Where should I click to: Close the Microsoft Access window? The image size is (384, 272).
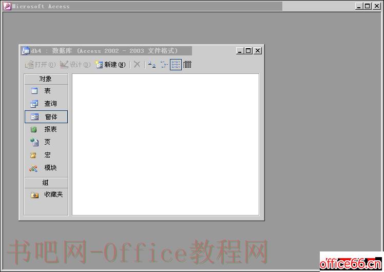pos(377,6)
